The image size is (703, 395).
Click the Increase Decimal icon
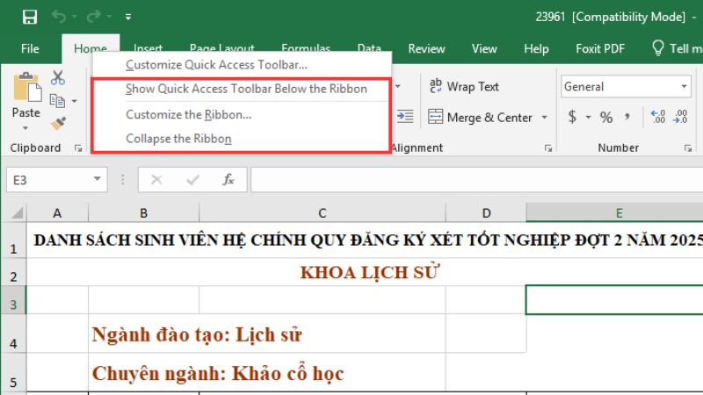tap(656, 117)
